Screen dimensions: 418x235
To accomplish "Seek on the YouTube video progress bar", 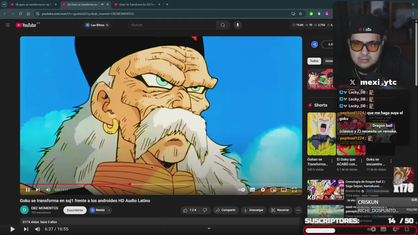I will click(161, 184).
